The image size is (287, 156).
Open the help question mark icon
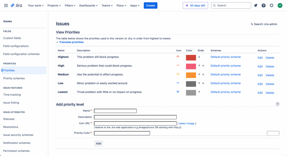[263, 6]
